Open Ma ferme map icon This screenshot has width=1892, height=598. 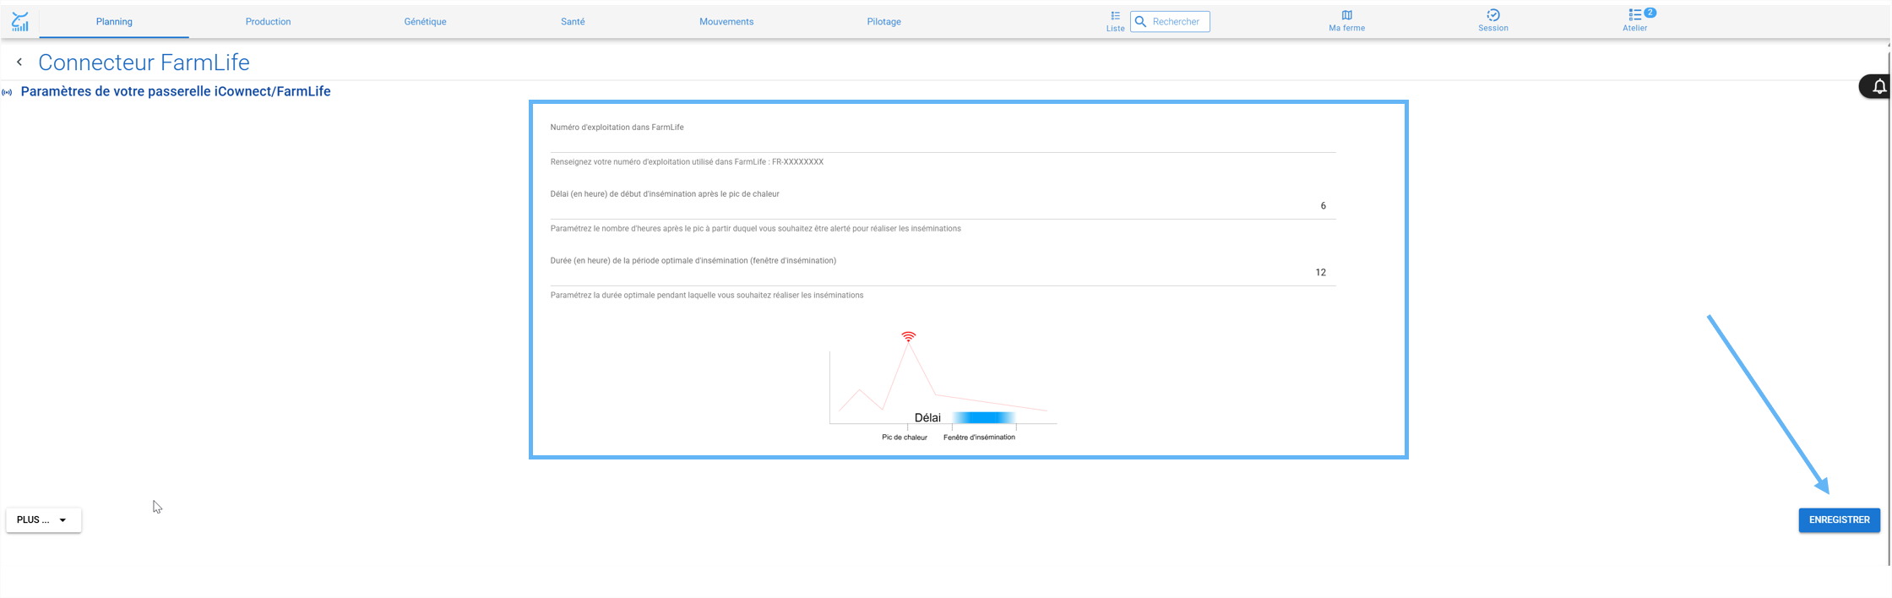point(1346,21)
